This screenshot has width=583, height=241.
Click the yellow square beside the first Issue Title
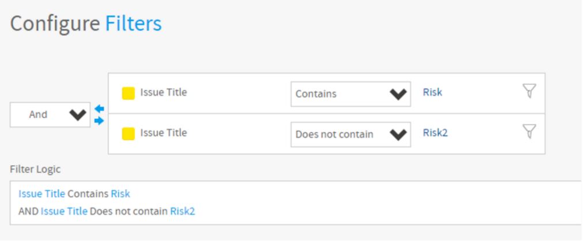click(x=128, y=93)
